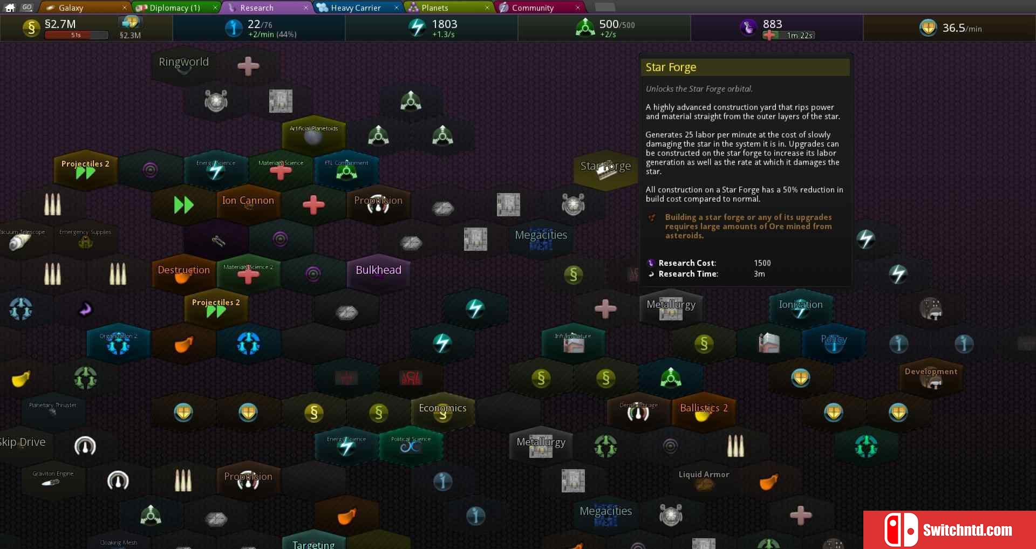
Task: Click the Cloaking Mesh node
Action: click(118, 541)
